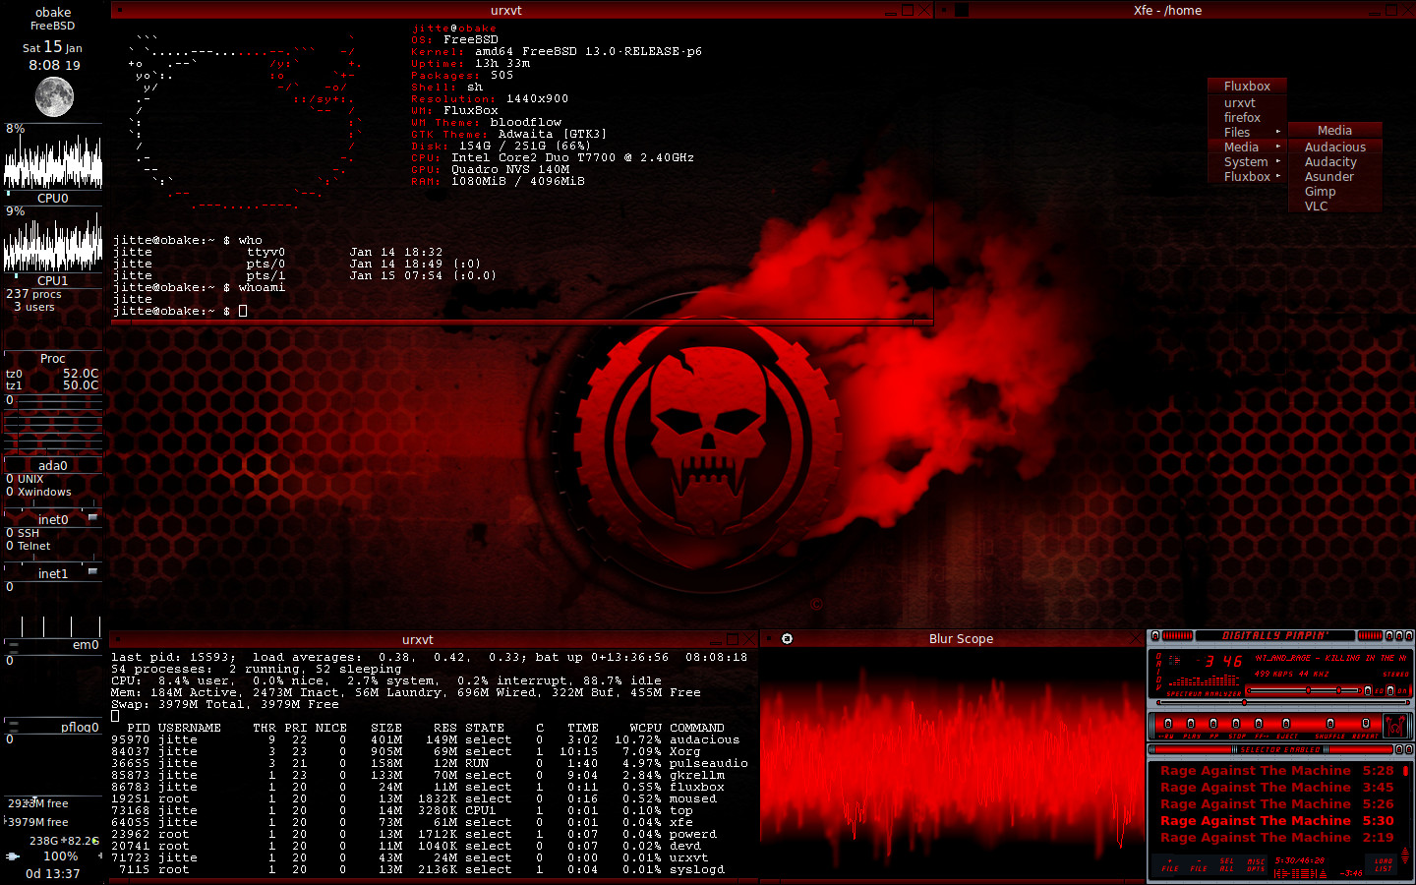This screenshot has width=1416, height=885.
Task: Launch firefox from the Fluxbox menu
Action: [x=1247, y=117]
